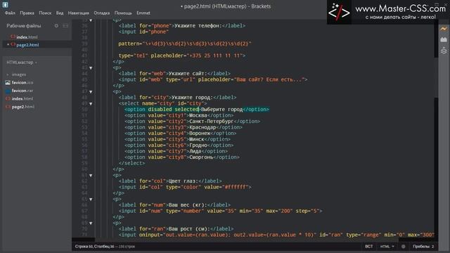Open favicon.rar in project tree

coord(22,91)
